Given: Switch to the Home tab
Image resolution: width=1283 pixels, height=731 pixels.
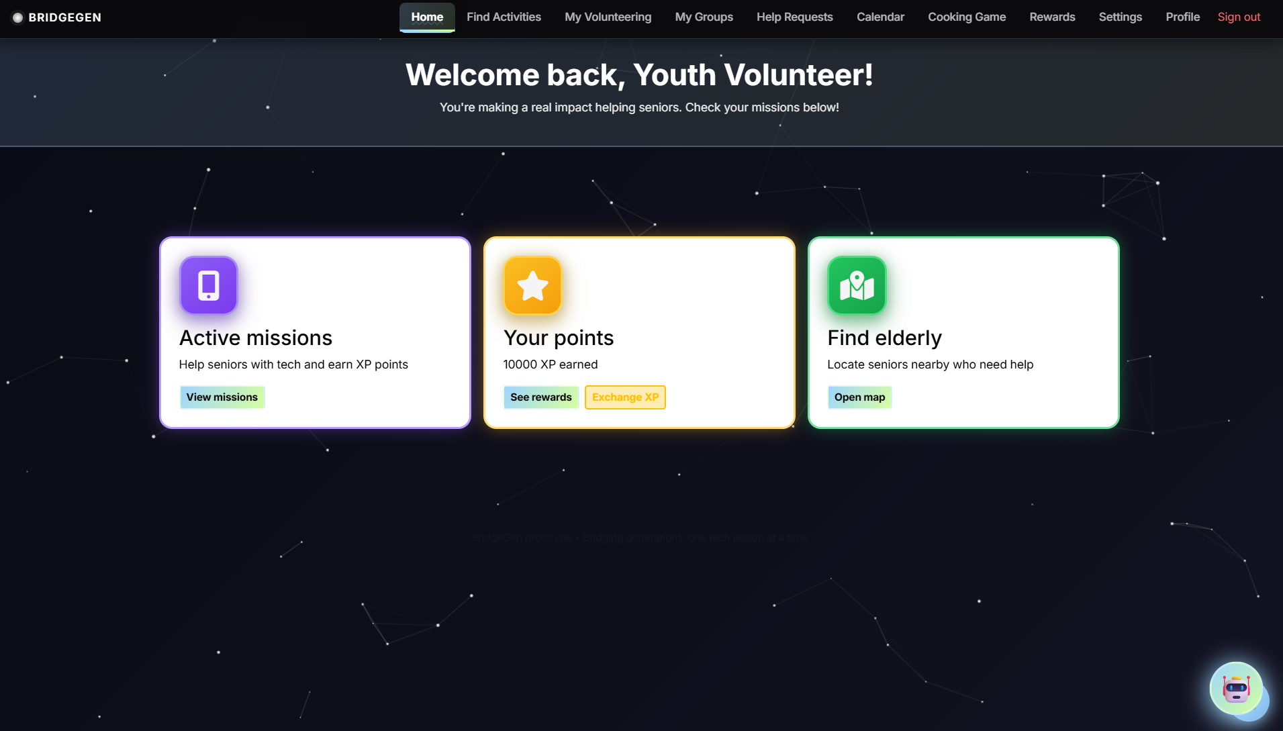Looking at the screenshot, I should tap(427, 17).
